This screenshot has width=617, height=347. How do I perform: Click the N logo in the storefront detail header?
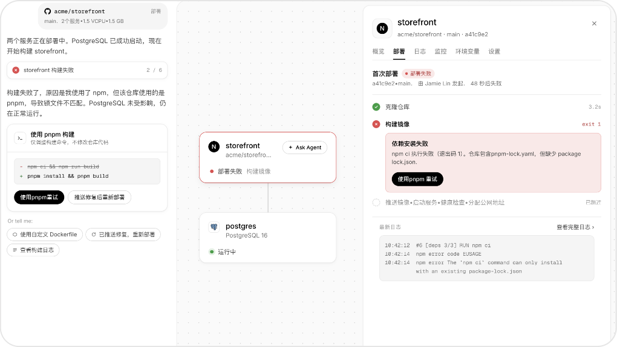[x=382, y=28]
